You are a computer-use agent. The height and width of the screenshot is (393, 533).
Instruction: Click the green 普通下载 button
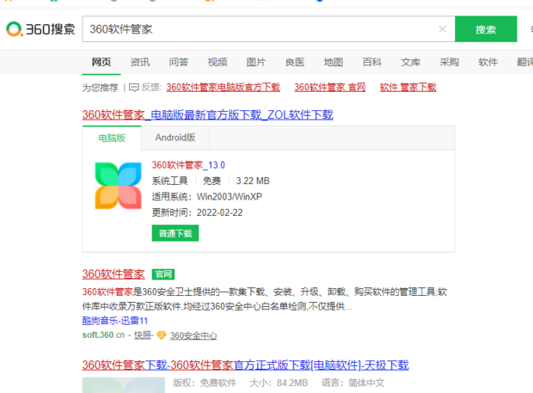coord(175,233)
